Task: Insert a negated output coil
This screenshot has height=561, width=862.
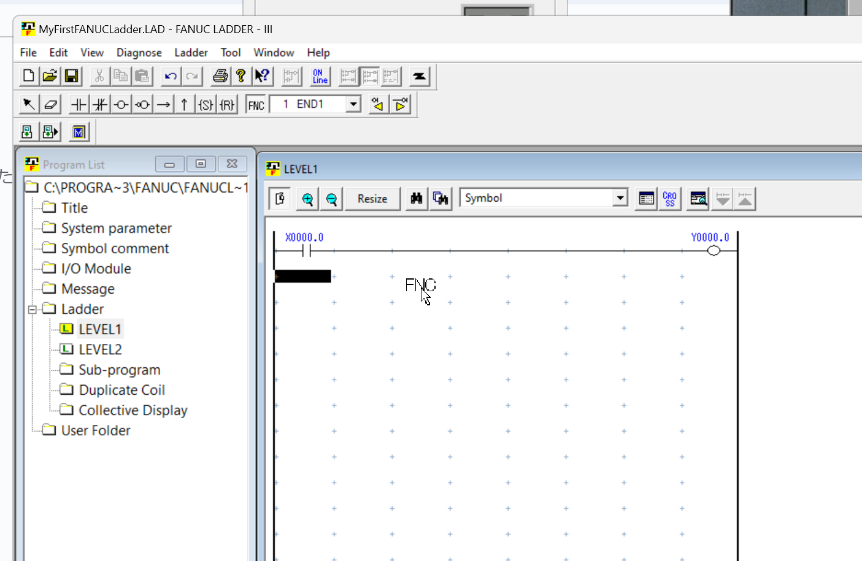Action: pyautogui.click(x=142, y=104)
